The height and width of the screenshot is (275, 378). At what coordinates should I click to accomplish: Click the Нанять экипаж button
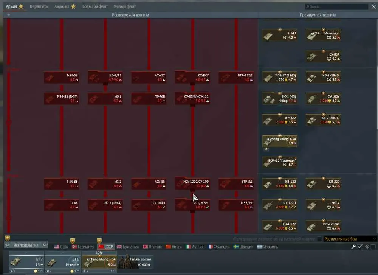click(x=135, y=262)
